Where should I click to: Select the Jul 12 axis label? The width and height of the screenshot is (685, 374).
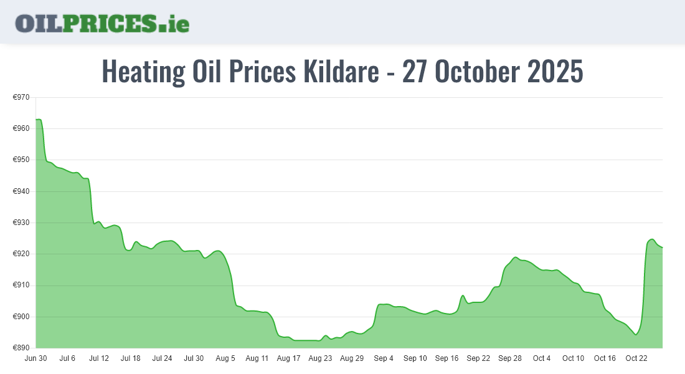(99, 358)
